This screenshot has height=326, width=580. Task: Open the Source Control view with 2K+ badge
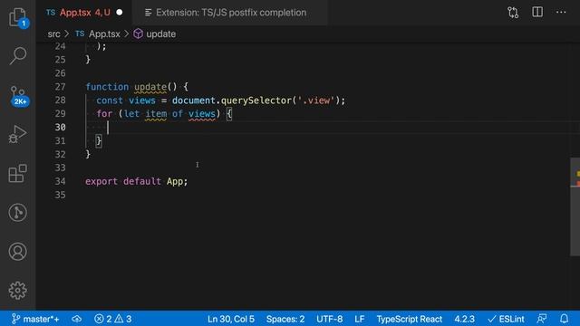pyautogui.click(x=18, y=96)
